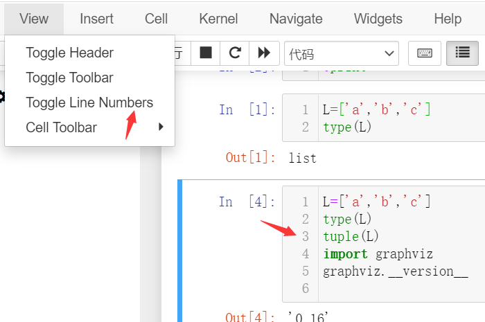Click the 'list' output text
Viewport: 485px width, 322px height.
point(303,158)
